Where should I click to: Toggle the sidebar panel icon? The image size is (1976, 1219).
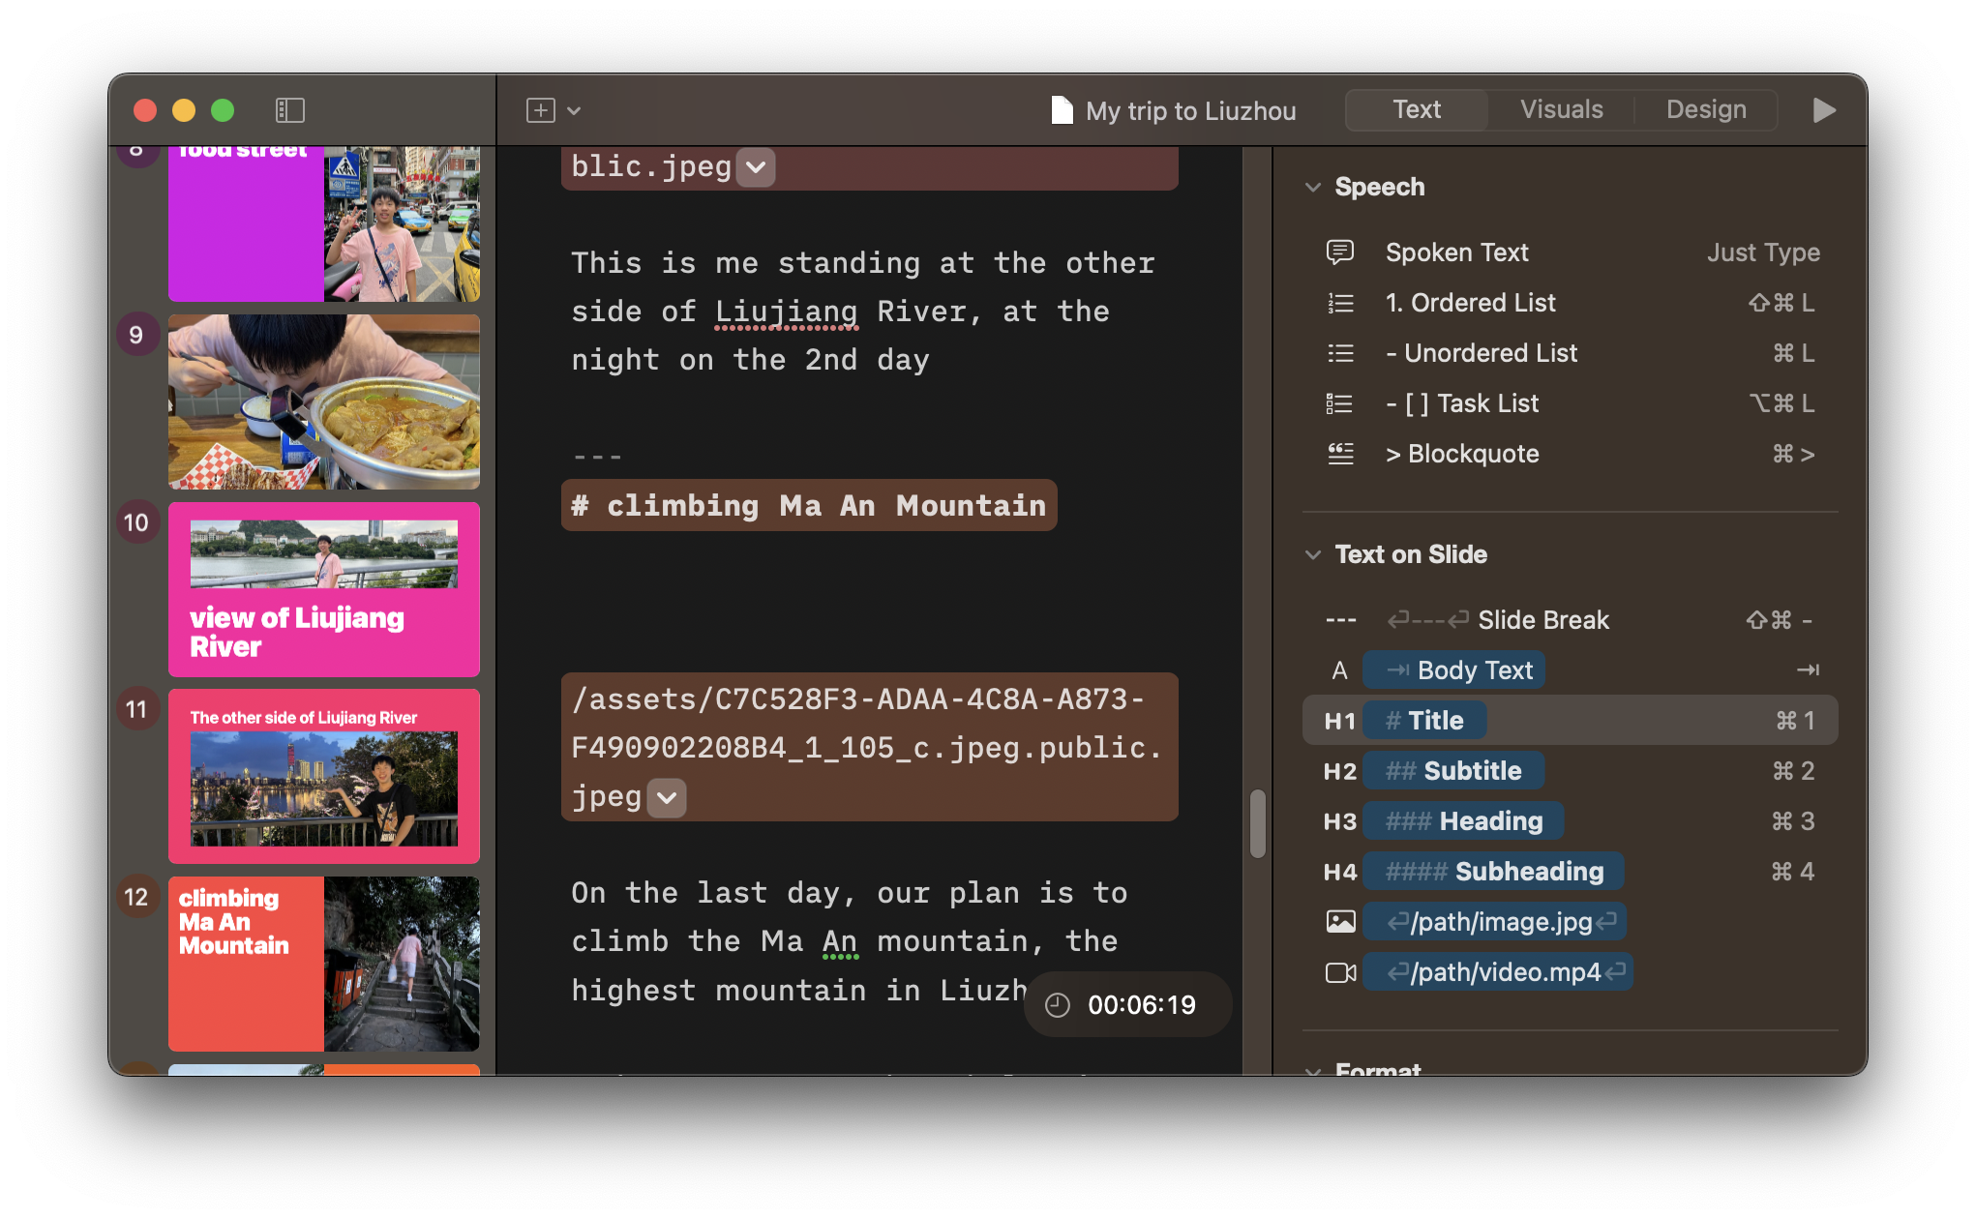click(x=289, y=110)
